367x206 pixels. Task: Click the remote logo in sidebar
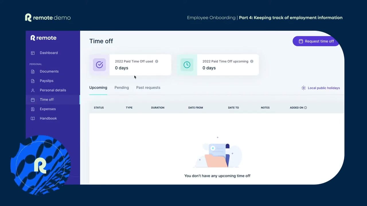[43, 38]
